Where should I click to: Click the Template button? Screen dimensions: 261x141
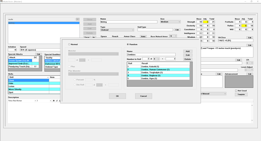(241, 94)
